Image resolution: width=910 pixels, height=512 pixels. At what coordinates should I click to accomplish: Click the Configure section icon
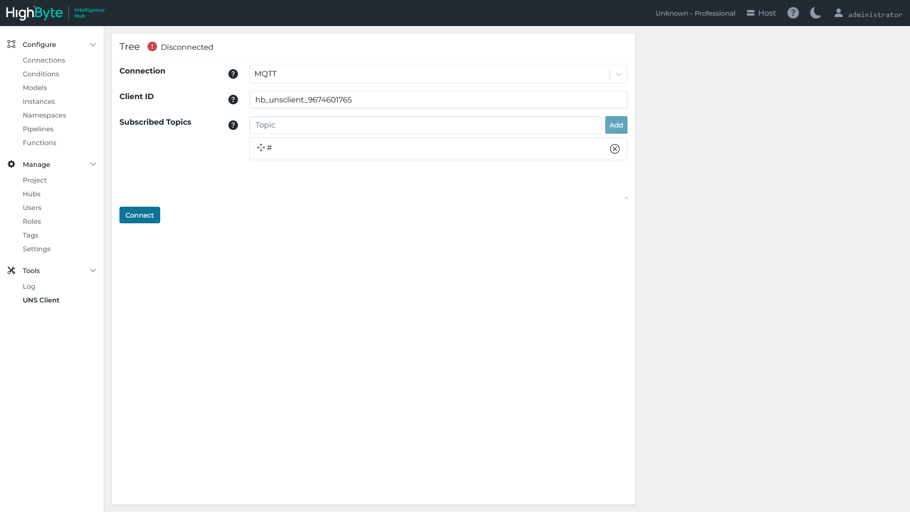point(11,44)
